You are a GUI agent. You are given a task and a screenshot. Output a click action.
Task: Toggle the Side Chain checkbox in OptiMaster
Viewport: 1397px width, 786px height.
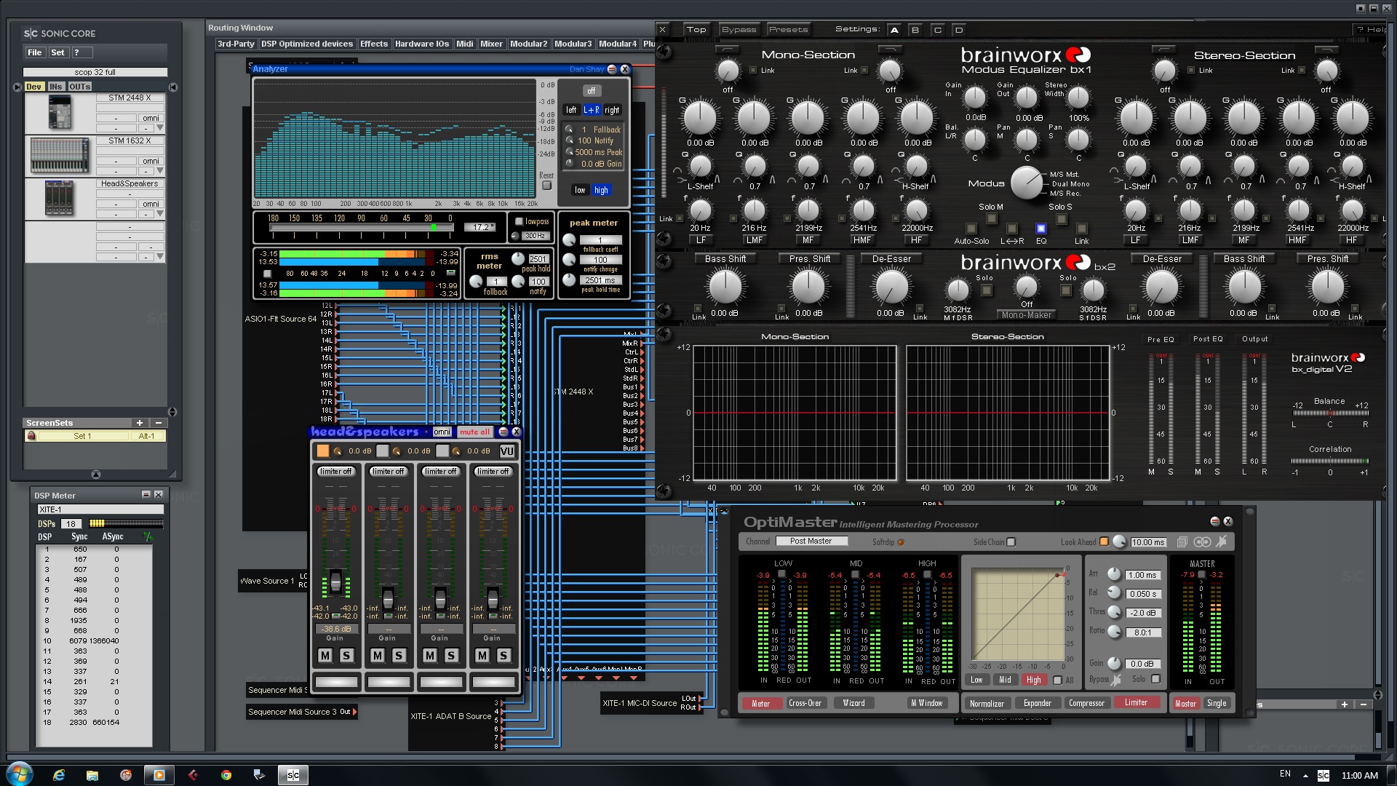pos(1011,542)
